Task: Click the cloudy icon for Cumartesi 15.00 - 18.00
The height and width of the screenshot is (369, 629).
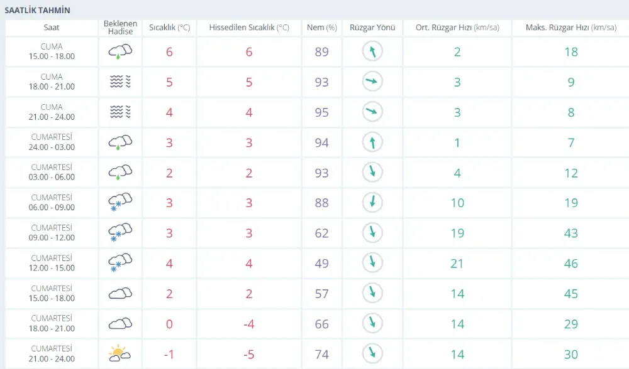Action: (120, 293)
